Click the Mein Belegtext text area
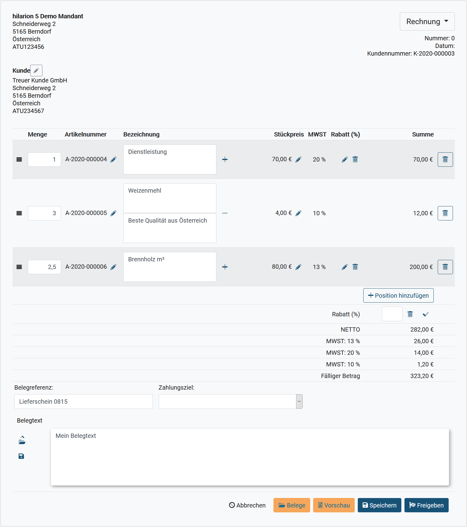This screenshot has width=467, height=527. click(x=250, y=457)
